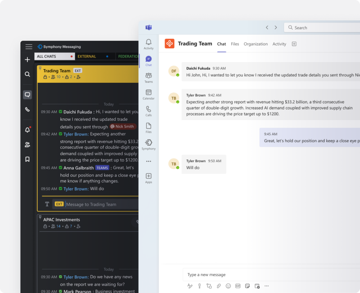Insert a GIF with the GIF button
Image resolution: width=360 pixels, height=293 pixels.
pos(238,286)
